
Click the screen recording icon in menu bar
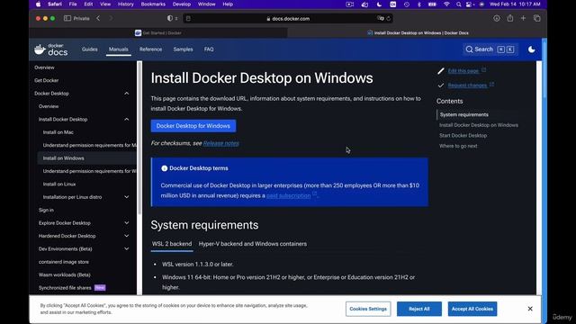pyautogui.click(x=350, y=4)
